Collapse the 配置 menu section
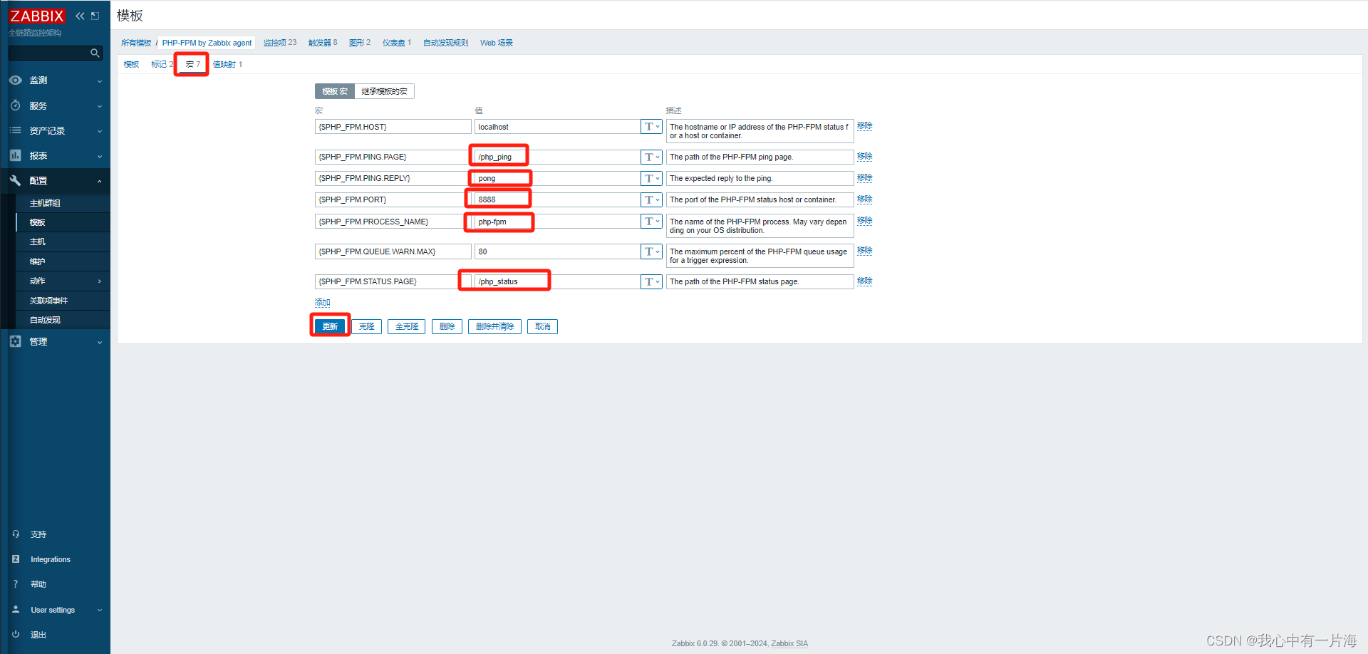This screenshot has width=1368, height=654. pyautogui.click(x=99, y=181)
